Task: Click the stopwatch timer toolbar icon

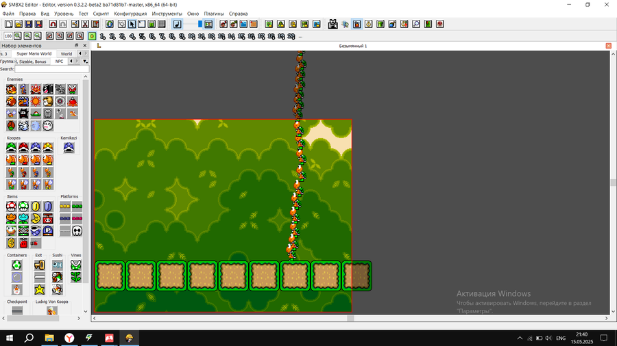Action: click(x=369, y=25)
